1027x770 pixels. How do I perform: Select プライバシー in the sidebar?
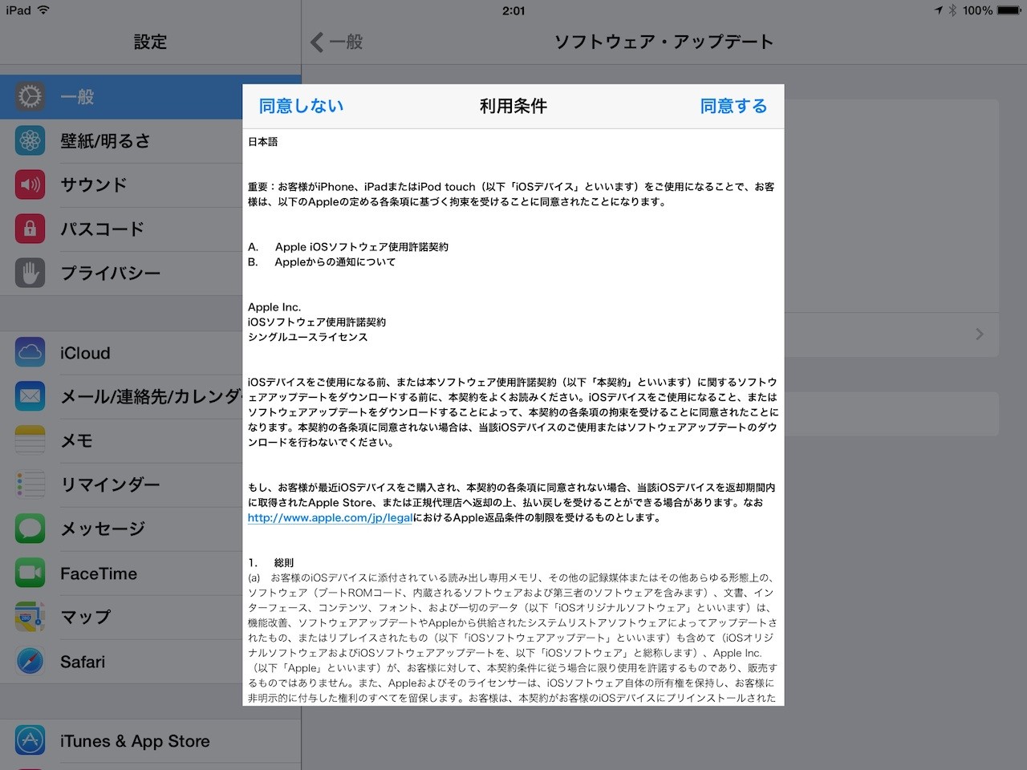click(151, 274)
